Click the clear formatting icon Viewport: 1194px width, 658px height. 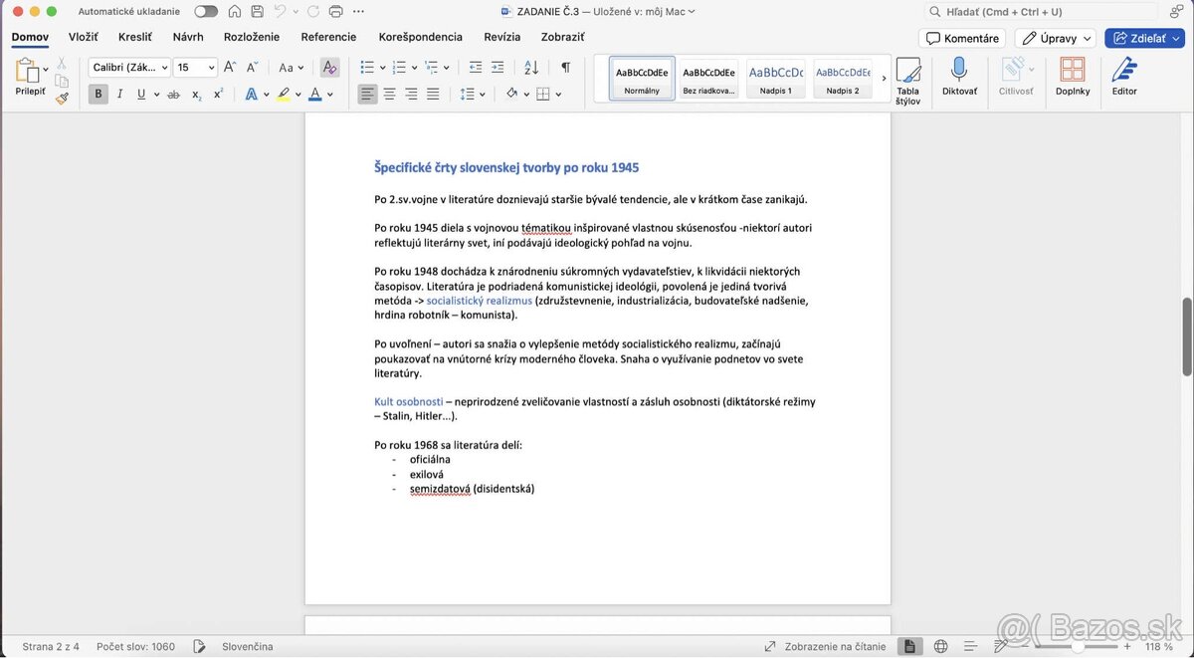click(329, 68)
